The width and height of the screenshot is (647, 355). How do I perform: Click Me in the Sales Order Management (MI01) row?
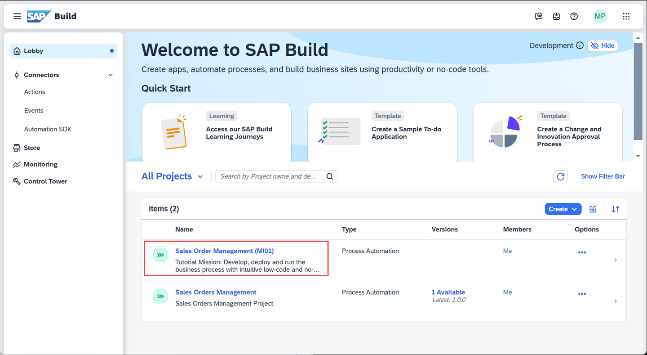tap(508, 251)
